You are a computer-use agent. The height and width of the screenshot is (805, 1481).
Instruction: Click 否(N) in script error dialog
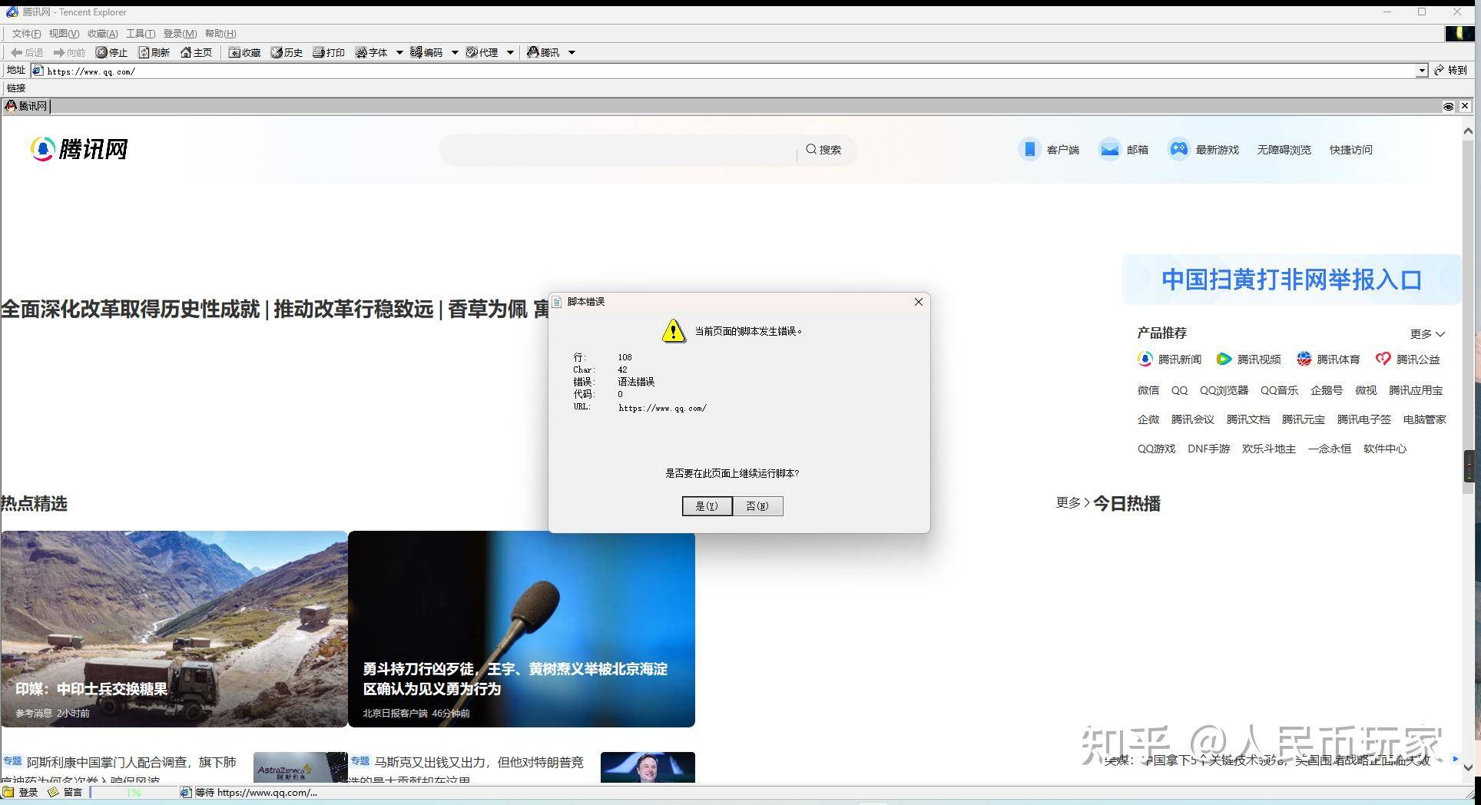click(757, 505)
